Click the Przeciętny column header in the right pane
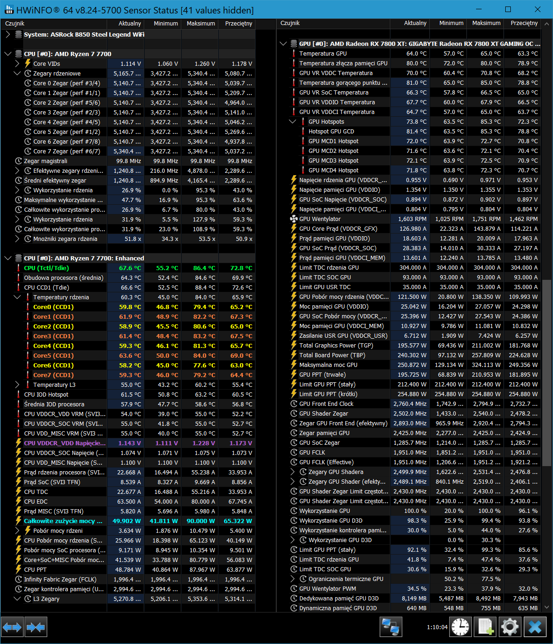The width and height of the screenshot is (553, 644). pos(521,23)
